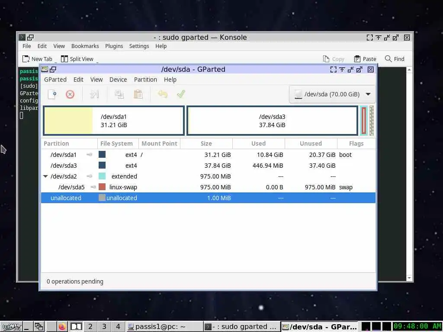The height and width of the screenshot is (332, 443).
Task: Click the Mount Point column header
Action: (159, 144)
